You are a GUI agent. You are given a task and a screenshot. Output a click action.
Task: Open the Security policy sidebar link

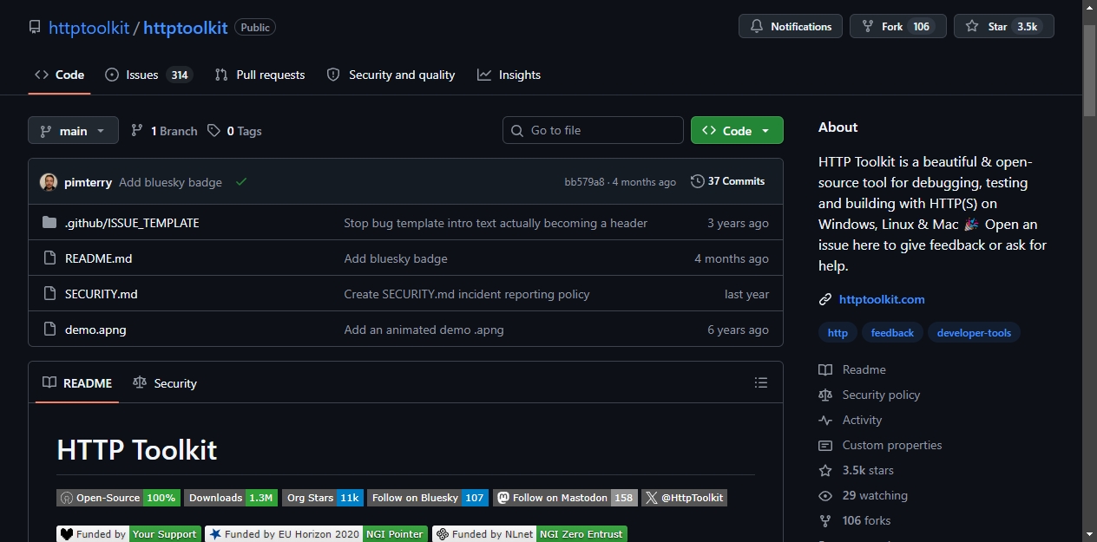pos(870,395)
